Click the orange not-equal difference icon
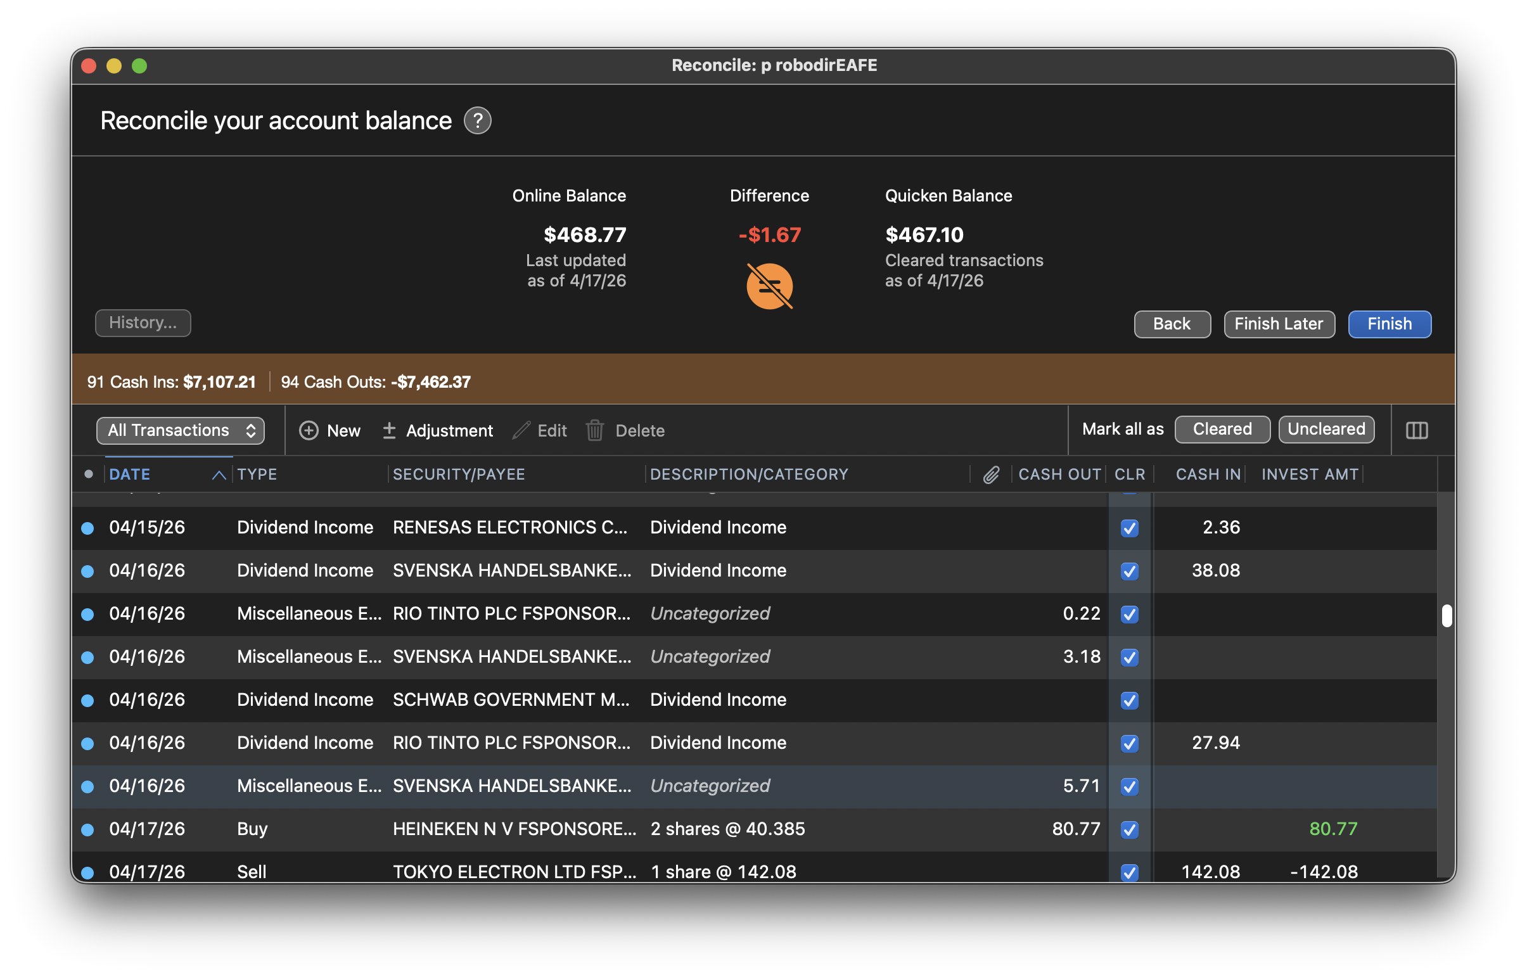 [769, 286]
